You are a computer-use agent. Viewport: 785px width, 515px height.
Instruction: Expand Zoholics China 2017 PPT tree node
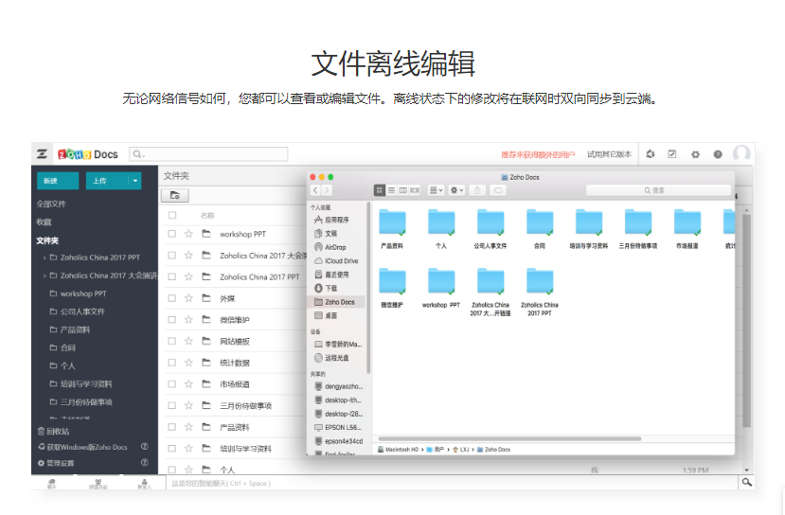(x=45, y=257)
